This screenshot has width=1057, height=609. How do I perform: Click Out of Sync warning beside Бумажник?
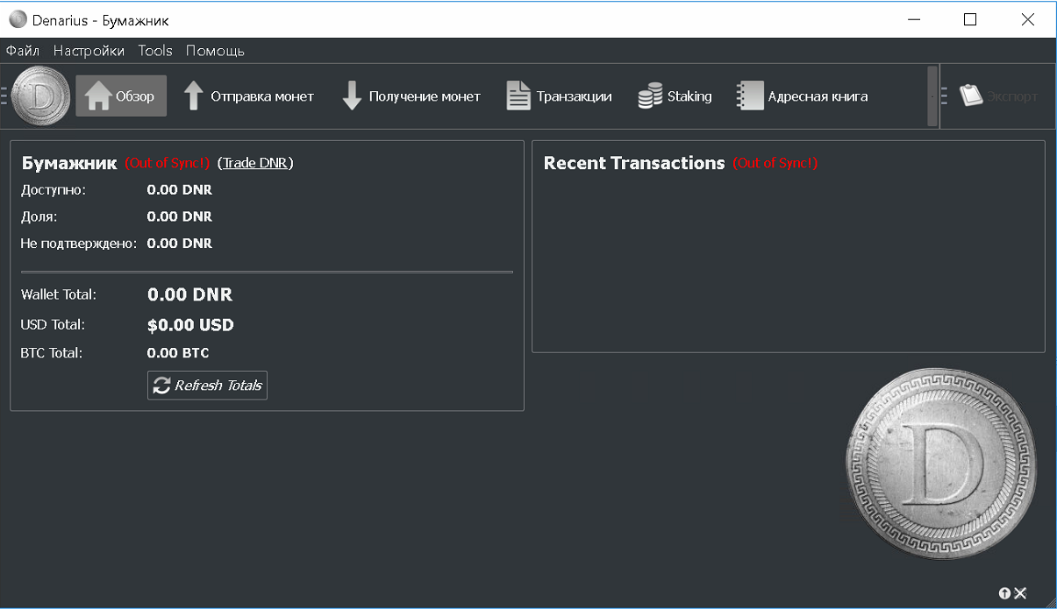coord(167,163)
